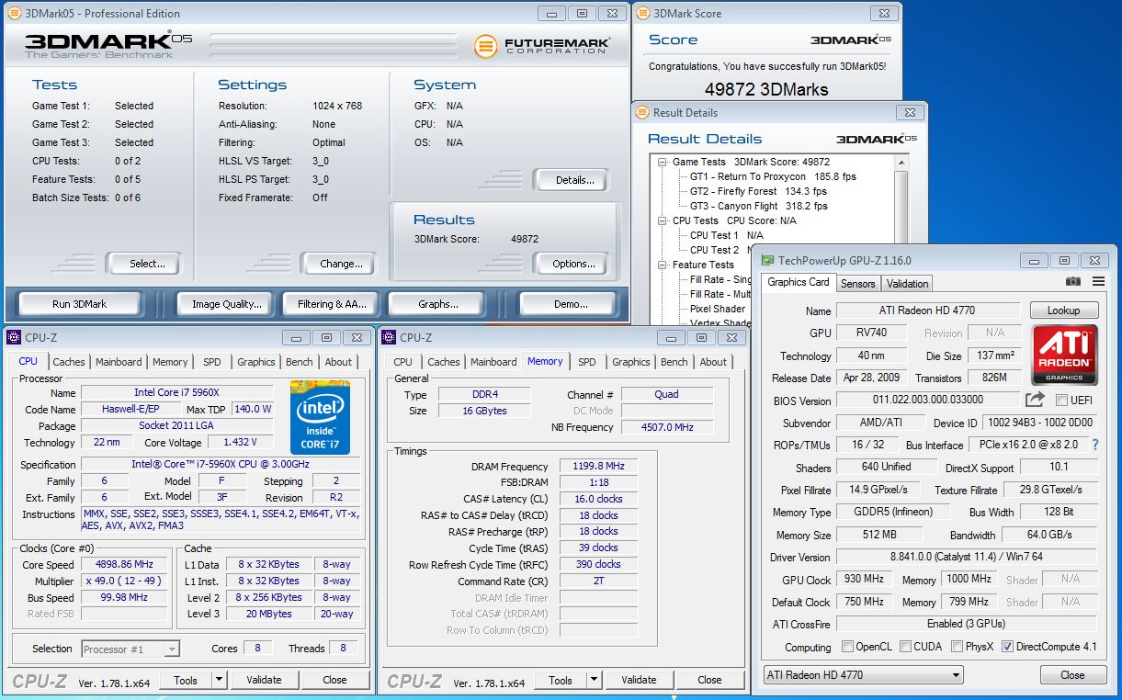The width and height of the screenshot is (1122, 700).
Task: Click the BIOS export arrow icon in GPU-Z
Action: click(x=1035, y=400)
